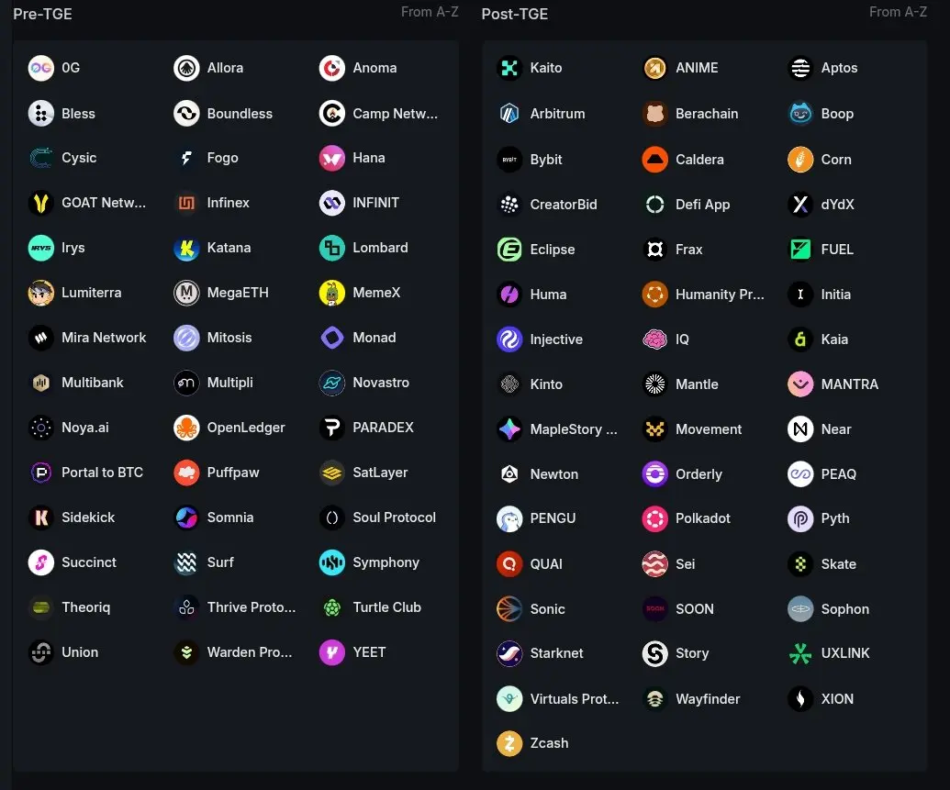Screen dimensions: 950x790
Task: Select the Allora logo icon
Action: (x=186, y=68)
